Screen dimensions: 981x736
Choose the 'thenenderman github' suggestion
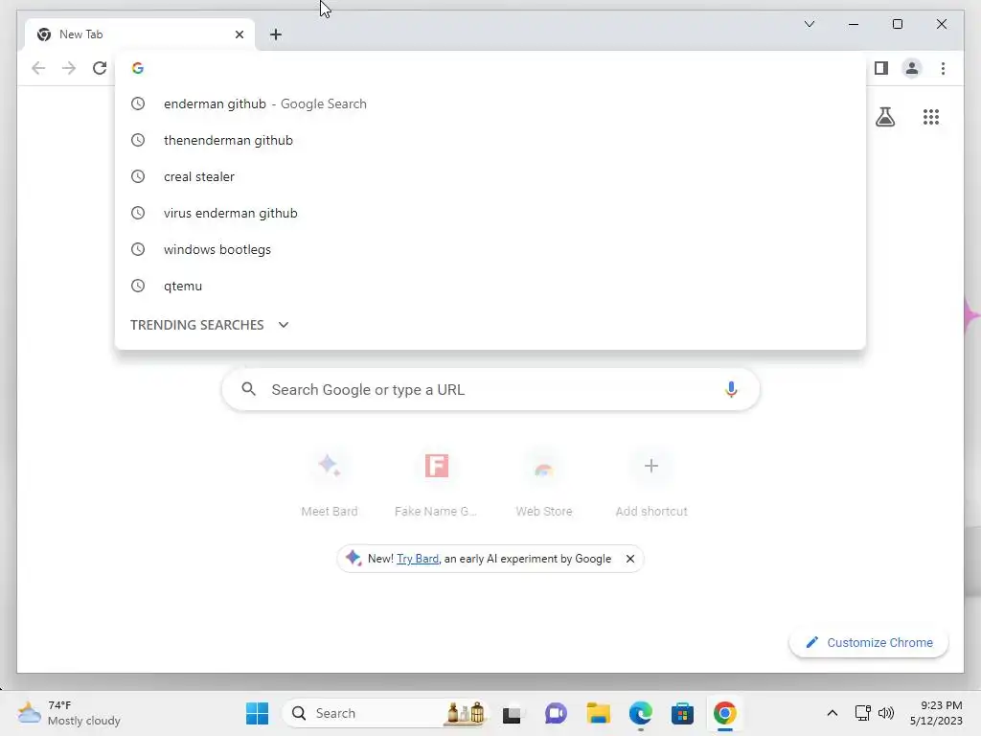[490, 140]
